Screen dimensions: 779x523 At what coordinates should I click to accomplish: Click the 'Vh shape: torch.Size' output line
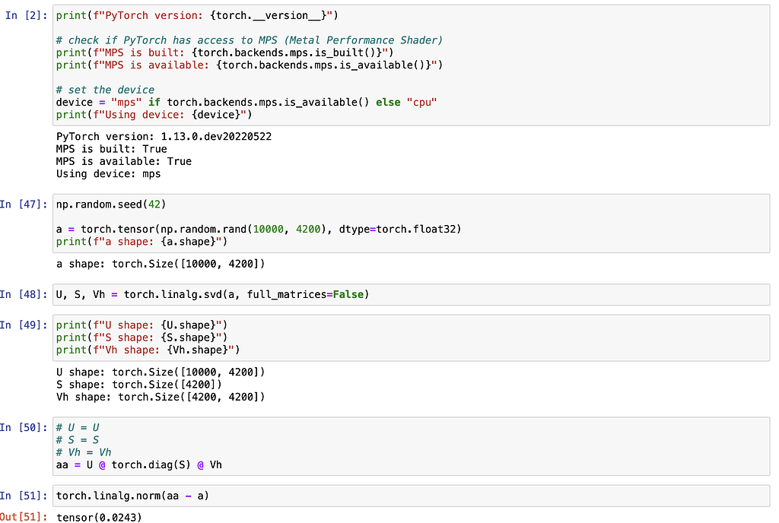click(x=161, y=397)
